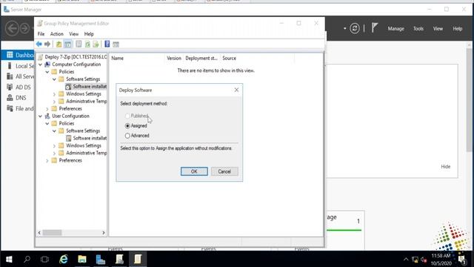Click the Server Manager forward navigation arrow

(x=24, y=28)
